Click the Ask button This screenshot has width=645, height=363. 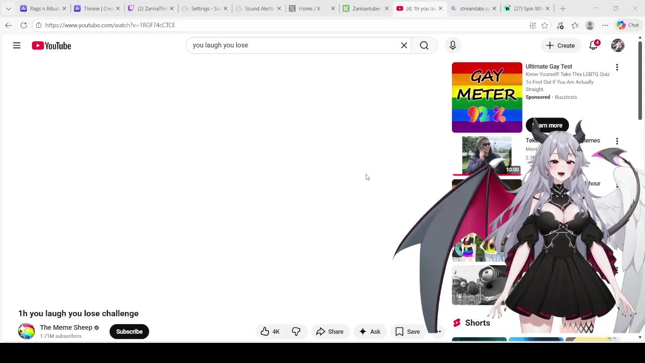click(x=369, y=332)
